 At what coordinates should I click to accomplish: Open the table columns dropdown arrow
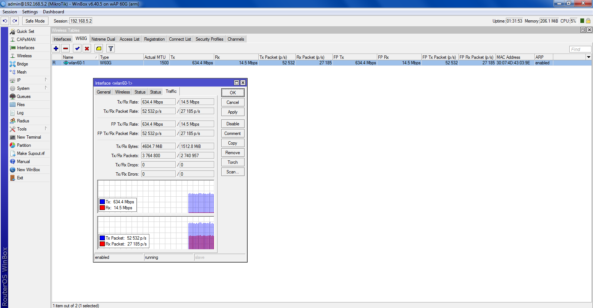point(589,57)
